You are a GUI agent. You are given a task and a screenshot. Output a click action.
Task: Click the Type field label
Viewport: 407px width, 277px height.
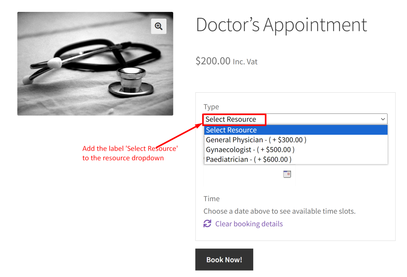pyautogui.click(x=211, y=107)
